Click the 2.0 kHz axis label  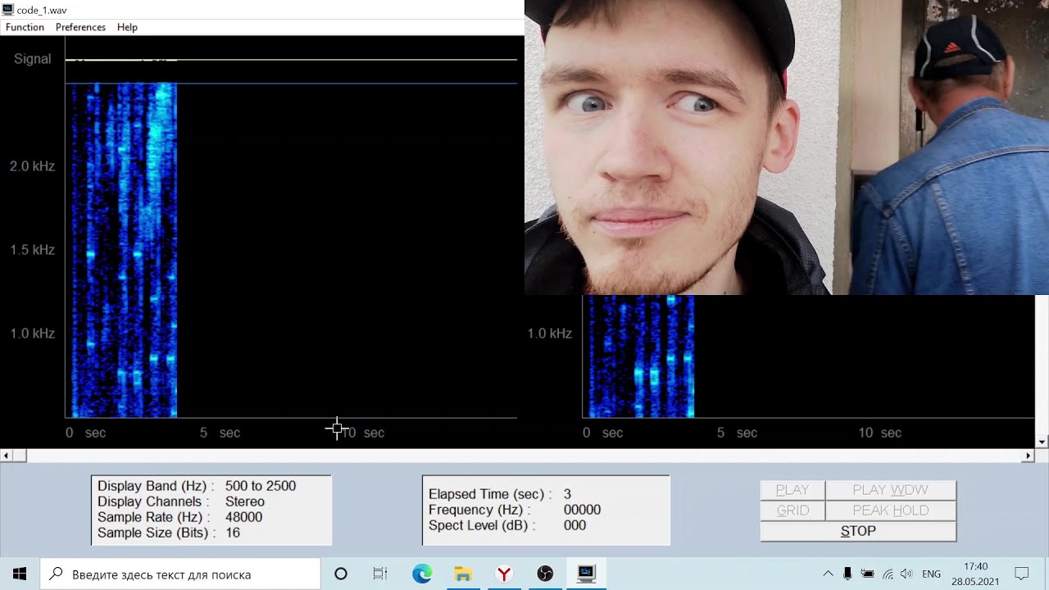coord(32,166)
